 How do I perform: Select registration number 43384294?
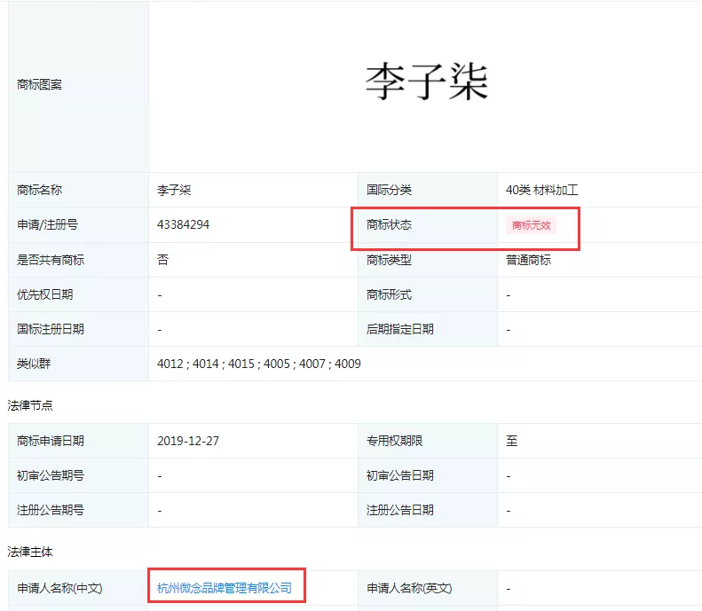[x=183, y=224]
